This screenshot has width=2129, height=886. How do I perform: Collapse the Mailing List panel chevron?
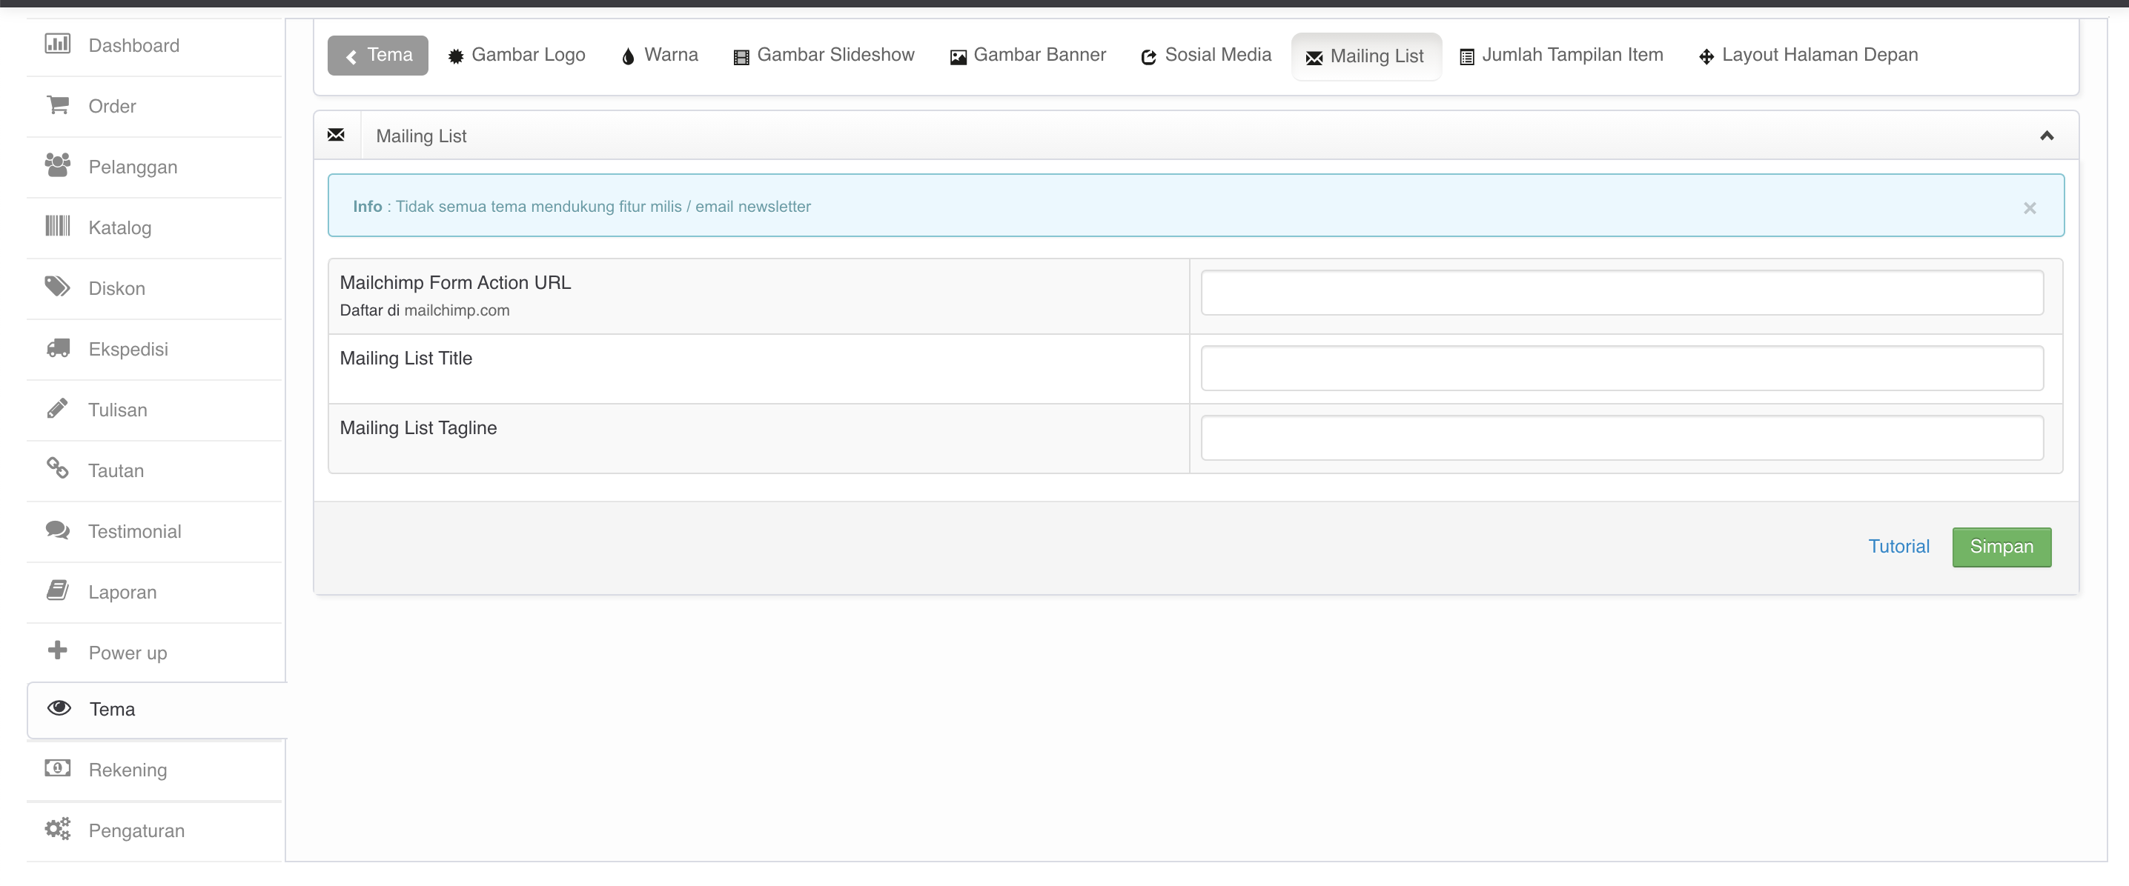pos(2047,136)
